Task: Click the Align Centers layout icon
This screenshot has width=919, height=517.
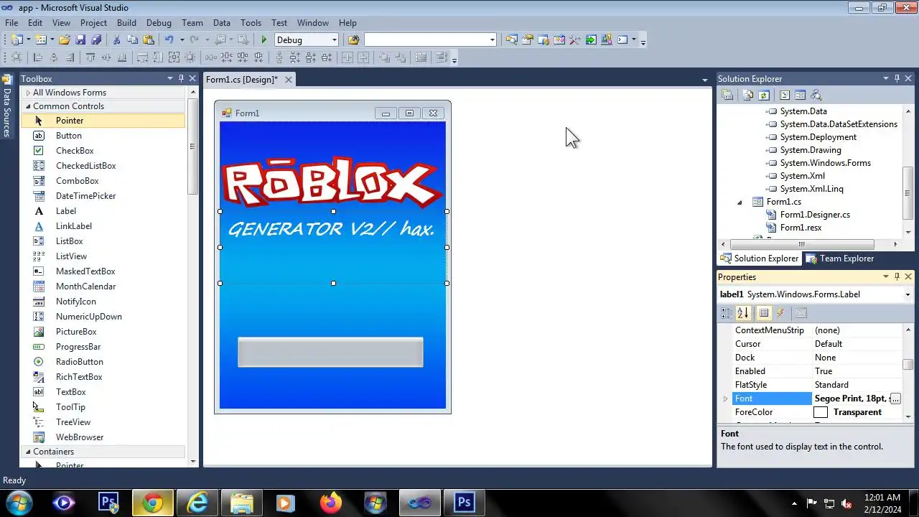Action: point(54,57)
